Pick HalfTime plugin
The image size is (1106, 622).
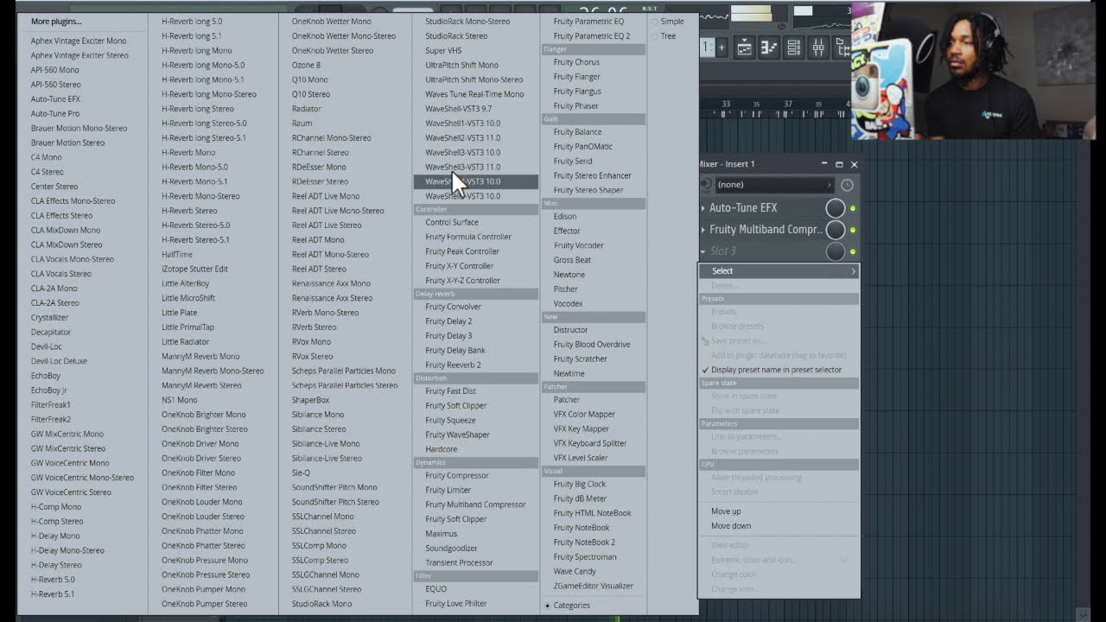[x=177, y=255]
